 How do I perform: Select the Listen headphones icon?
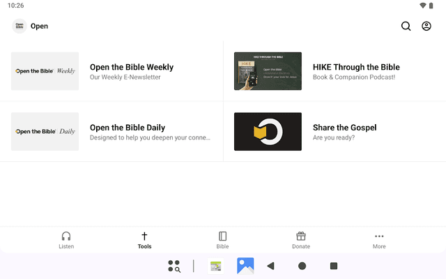point(66,236)
